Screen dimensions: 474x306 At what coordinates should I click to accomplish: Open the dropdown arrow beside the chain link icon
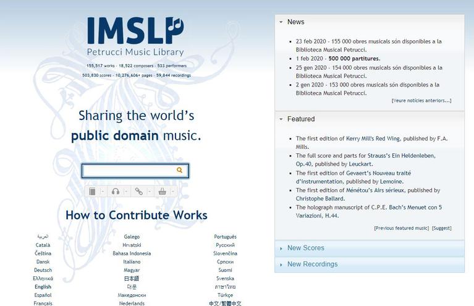point(150,192)
